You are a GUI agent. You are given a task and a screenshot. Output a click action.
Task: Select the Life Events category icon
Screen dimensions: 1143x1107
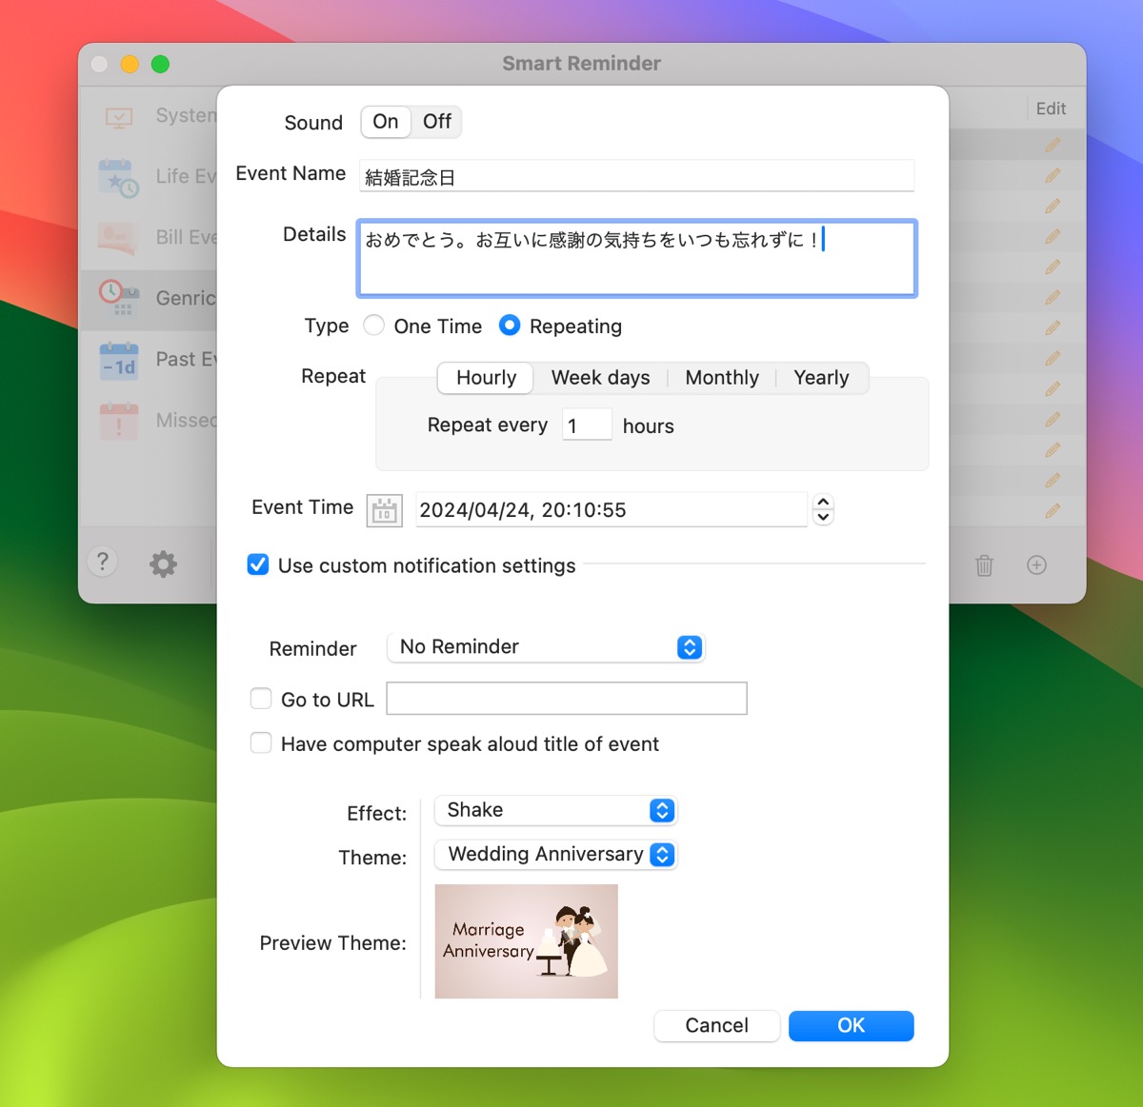(x=118, y=176)
